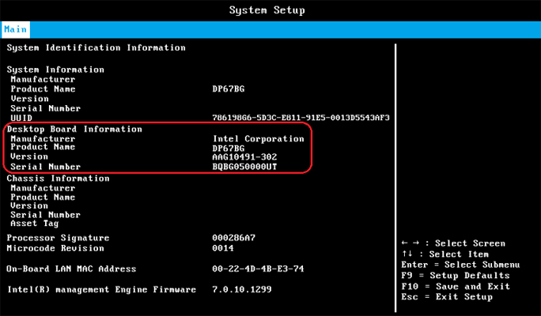Select Manufacturer under Chassis Information

[43, 188]
